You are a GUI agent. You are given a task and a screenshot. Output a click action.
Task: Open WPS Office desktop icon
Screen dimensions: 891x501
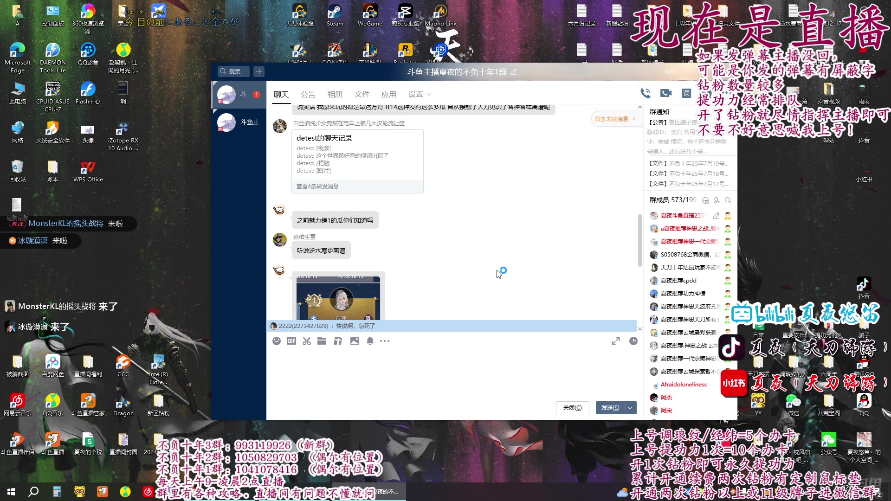point(88,171)
